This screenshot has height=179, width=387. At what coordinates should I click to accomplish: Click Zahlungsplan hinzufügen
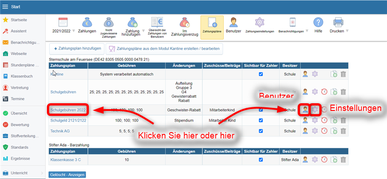click(x=77, y=49)
